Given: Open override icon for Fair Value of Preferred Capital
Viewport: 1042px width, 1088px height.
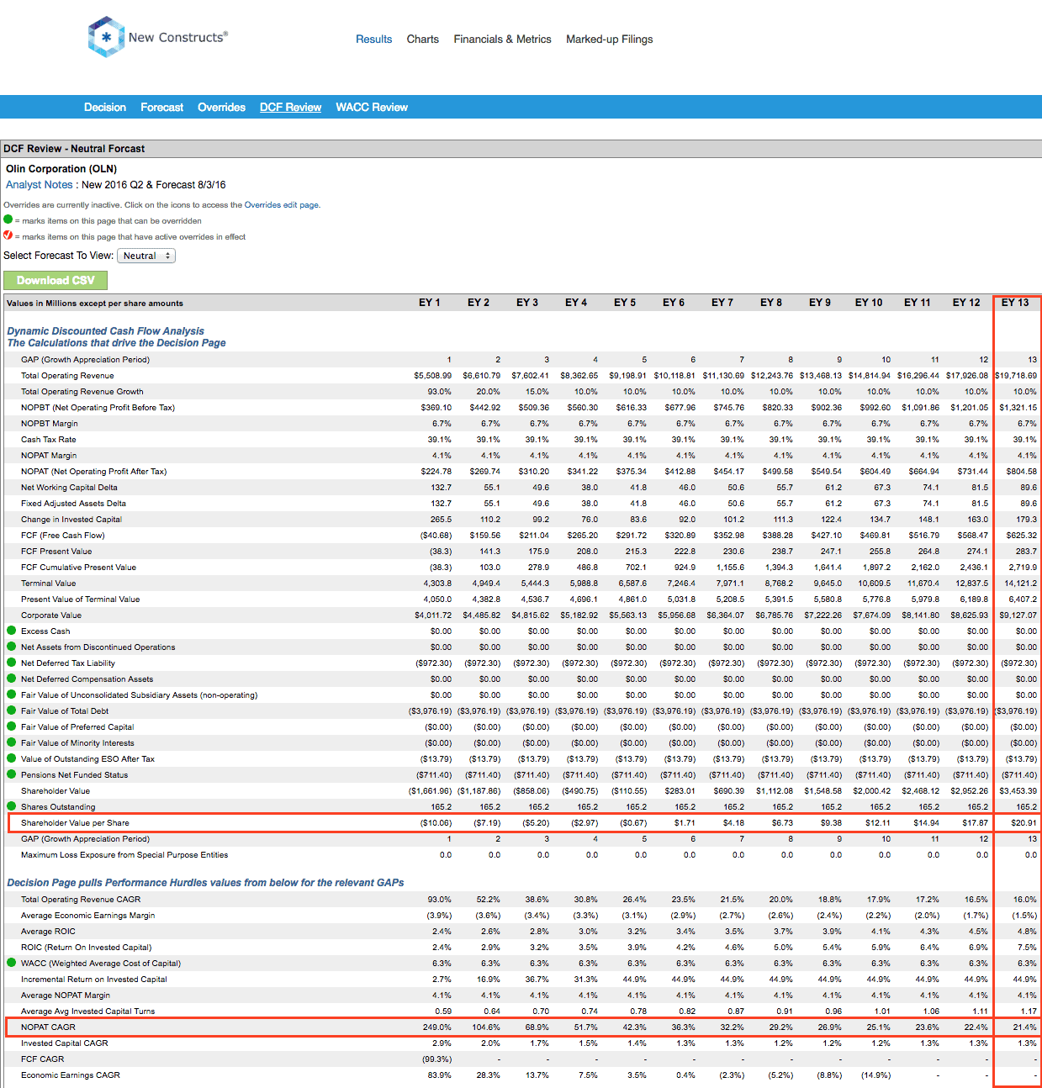Looking at the screenshot, I should pyautogui.click(x=12, y=726).
